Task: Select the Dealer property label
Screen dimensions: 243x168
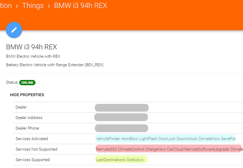Action: coord(21,107)
